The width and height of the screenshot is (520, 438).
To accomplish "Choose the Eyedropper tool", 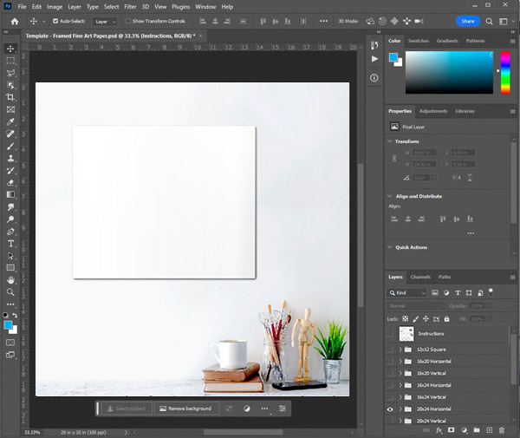I will 10,122.
